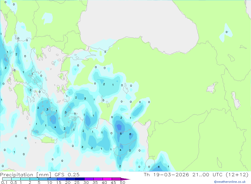
Task: Click the map value '6' at bottom map edge
Action: pyautogui.click(x=159, y=167)
